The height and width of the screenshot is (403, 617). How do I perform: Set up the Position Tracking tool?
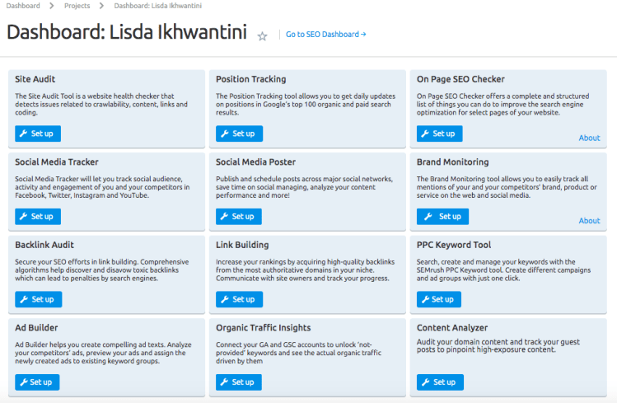coord(239,134)
